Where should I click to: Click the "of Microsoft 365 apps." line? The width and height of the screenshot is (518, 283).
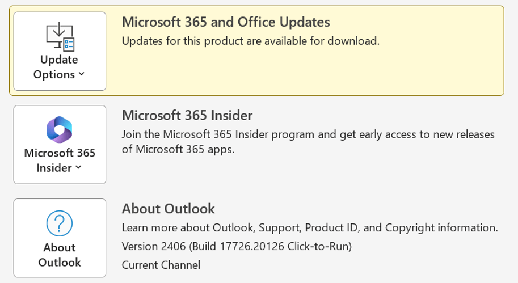click(x=178, y=150)
